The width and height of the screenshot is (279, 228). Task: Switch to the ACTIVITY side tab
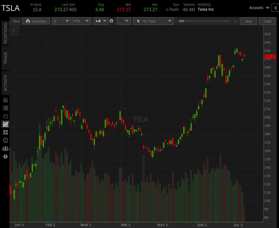pyautogui.click(x=6, y=83)
